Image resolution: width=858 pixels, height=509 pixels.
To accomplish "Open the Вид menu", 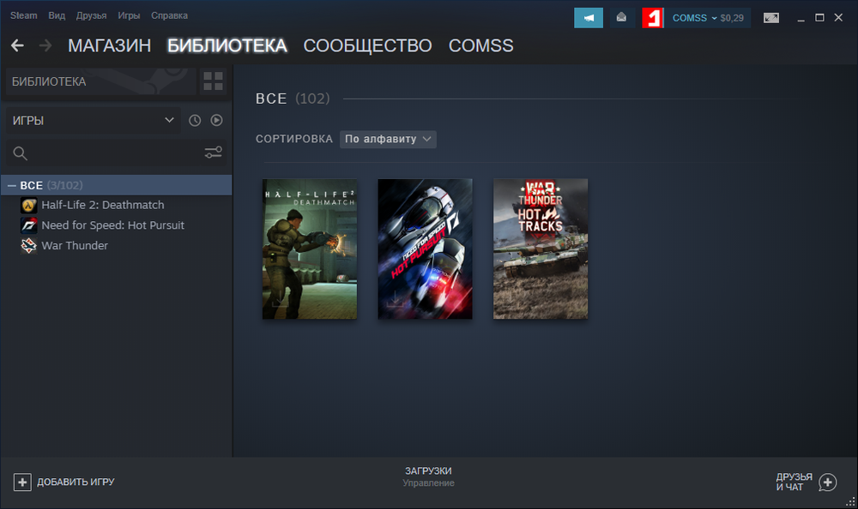I will point(57,15).
